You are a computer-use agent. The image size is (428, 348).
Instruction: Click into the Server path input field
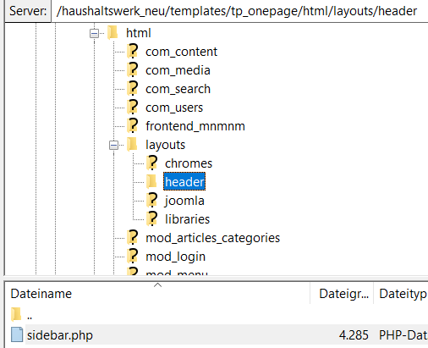(240, 11)
